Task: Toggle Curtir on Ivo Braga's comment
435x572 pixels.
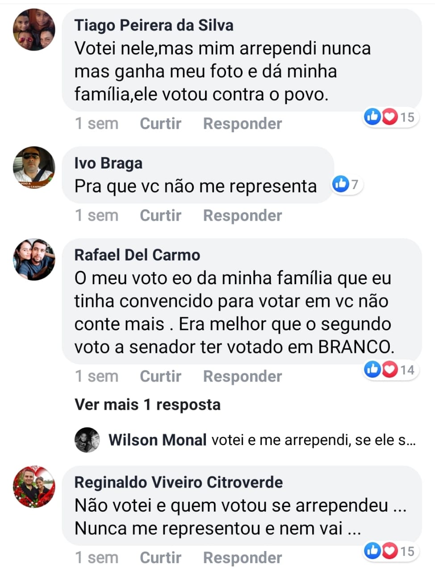Action: coord(160,215)
